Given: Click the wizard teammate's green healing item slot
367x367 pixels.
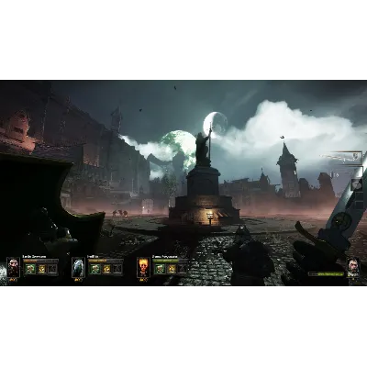Looking at the screenshot, I should [x=160, y=269].
